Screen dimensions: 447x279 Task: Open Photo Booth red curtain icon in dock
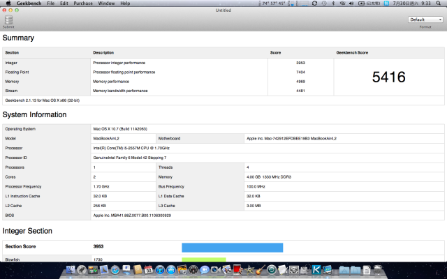pos(237,269)
